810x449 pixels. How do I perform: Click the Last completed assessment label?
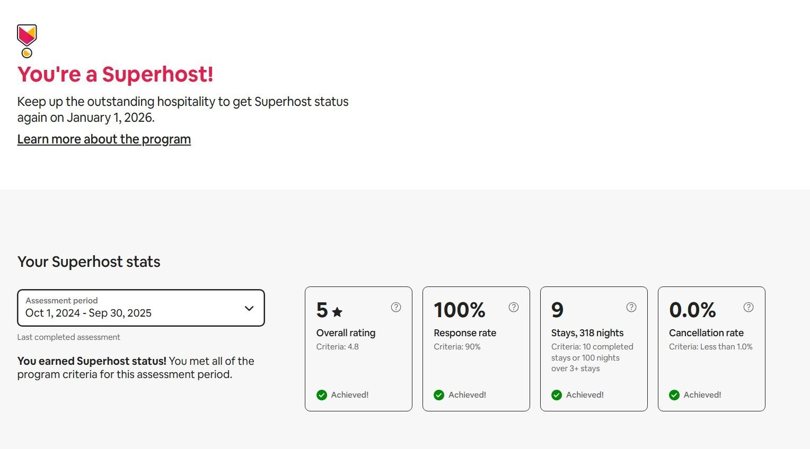point(69,337)
